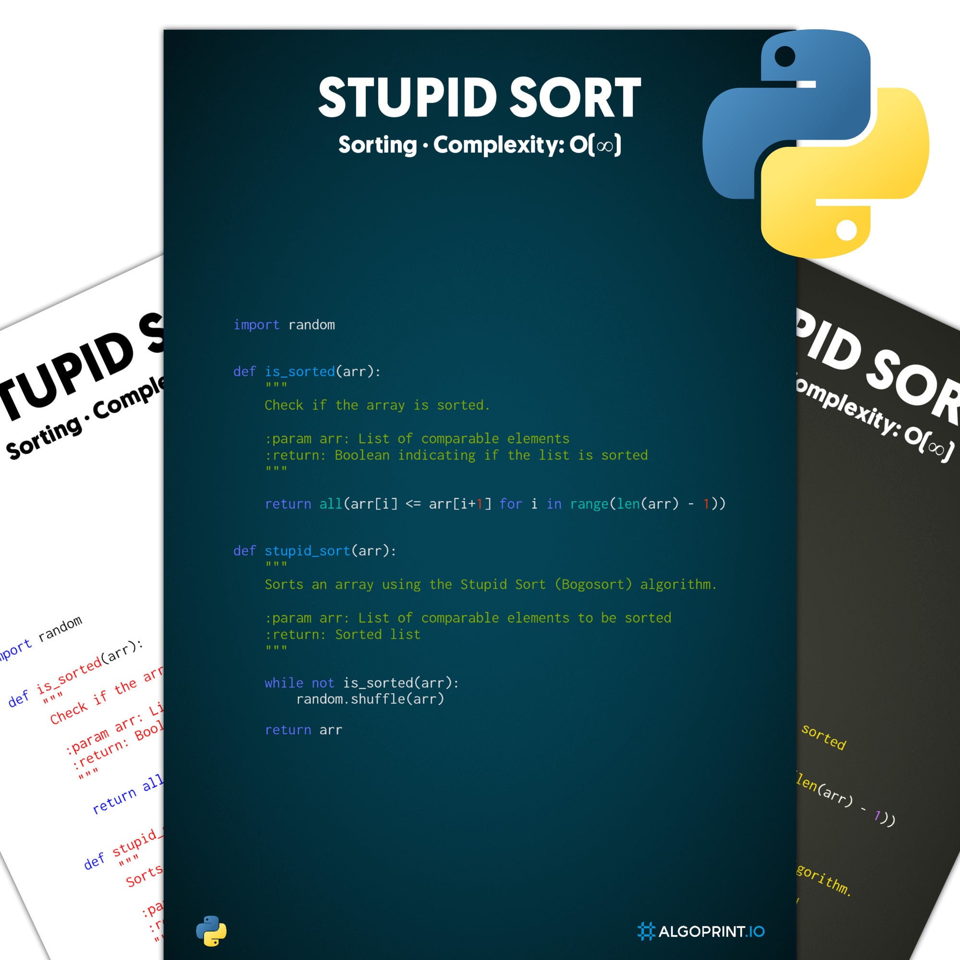Click the 'random.shuffle(arr)' line
960x960 pixels.
coord(370,699)
